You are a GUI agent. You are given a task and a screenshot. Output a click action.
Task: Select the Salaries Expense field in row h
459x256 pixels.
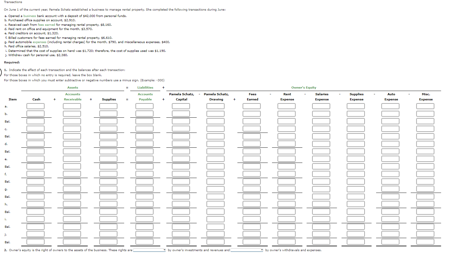tap(321, 204)
